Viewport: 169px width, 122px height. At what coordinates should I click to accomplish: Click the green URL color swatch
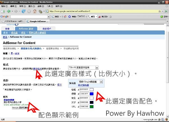(92, 107)
